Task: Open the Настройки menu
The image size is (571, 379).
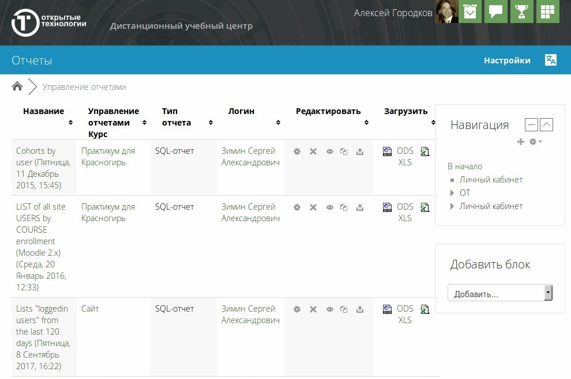Action: click(507, 60)
